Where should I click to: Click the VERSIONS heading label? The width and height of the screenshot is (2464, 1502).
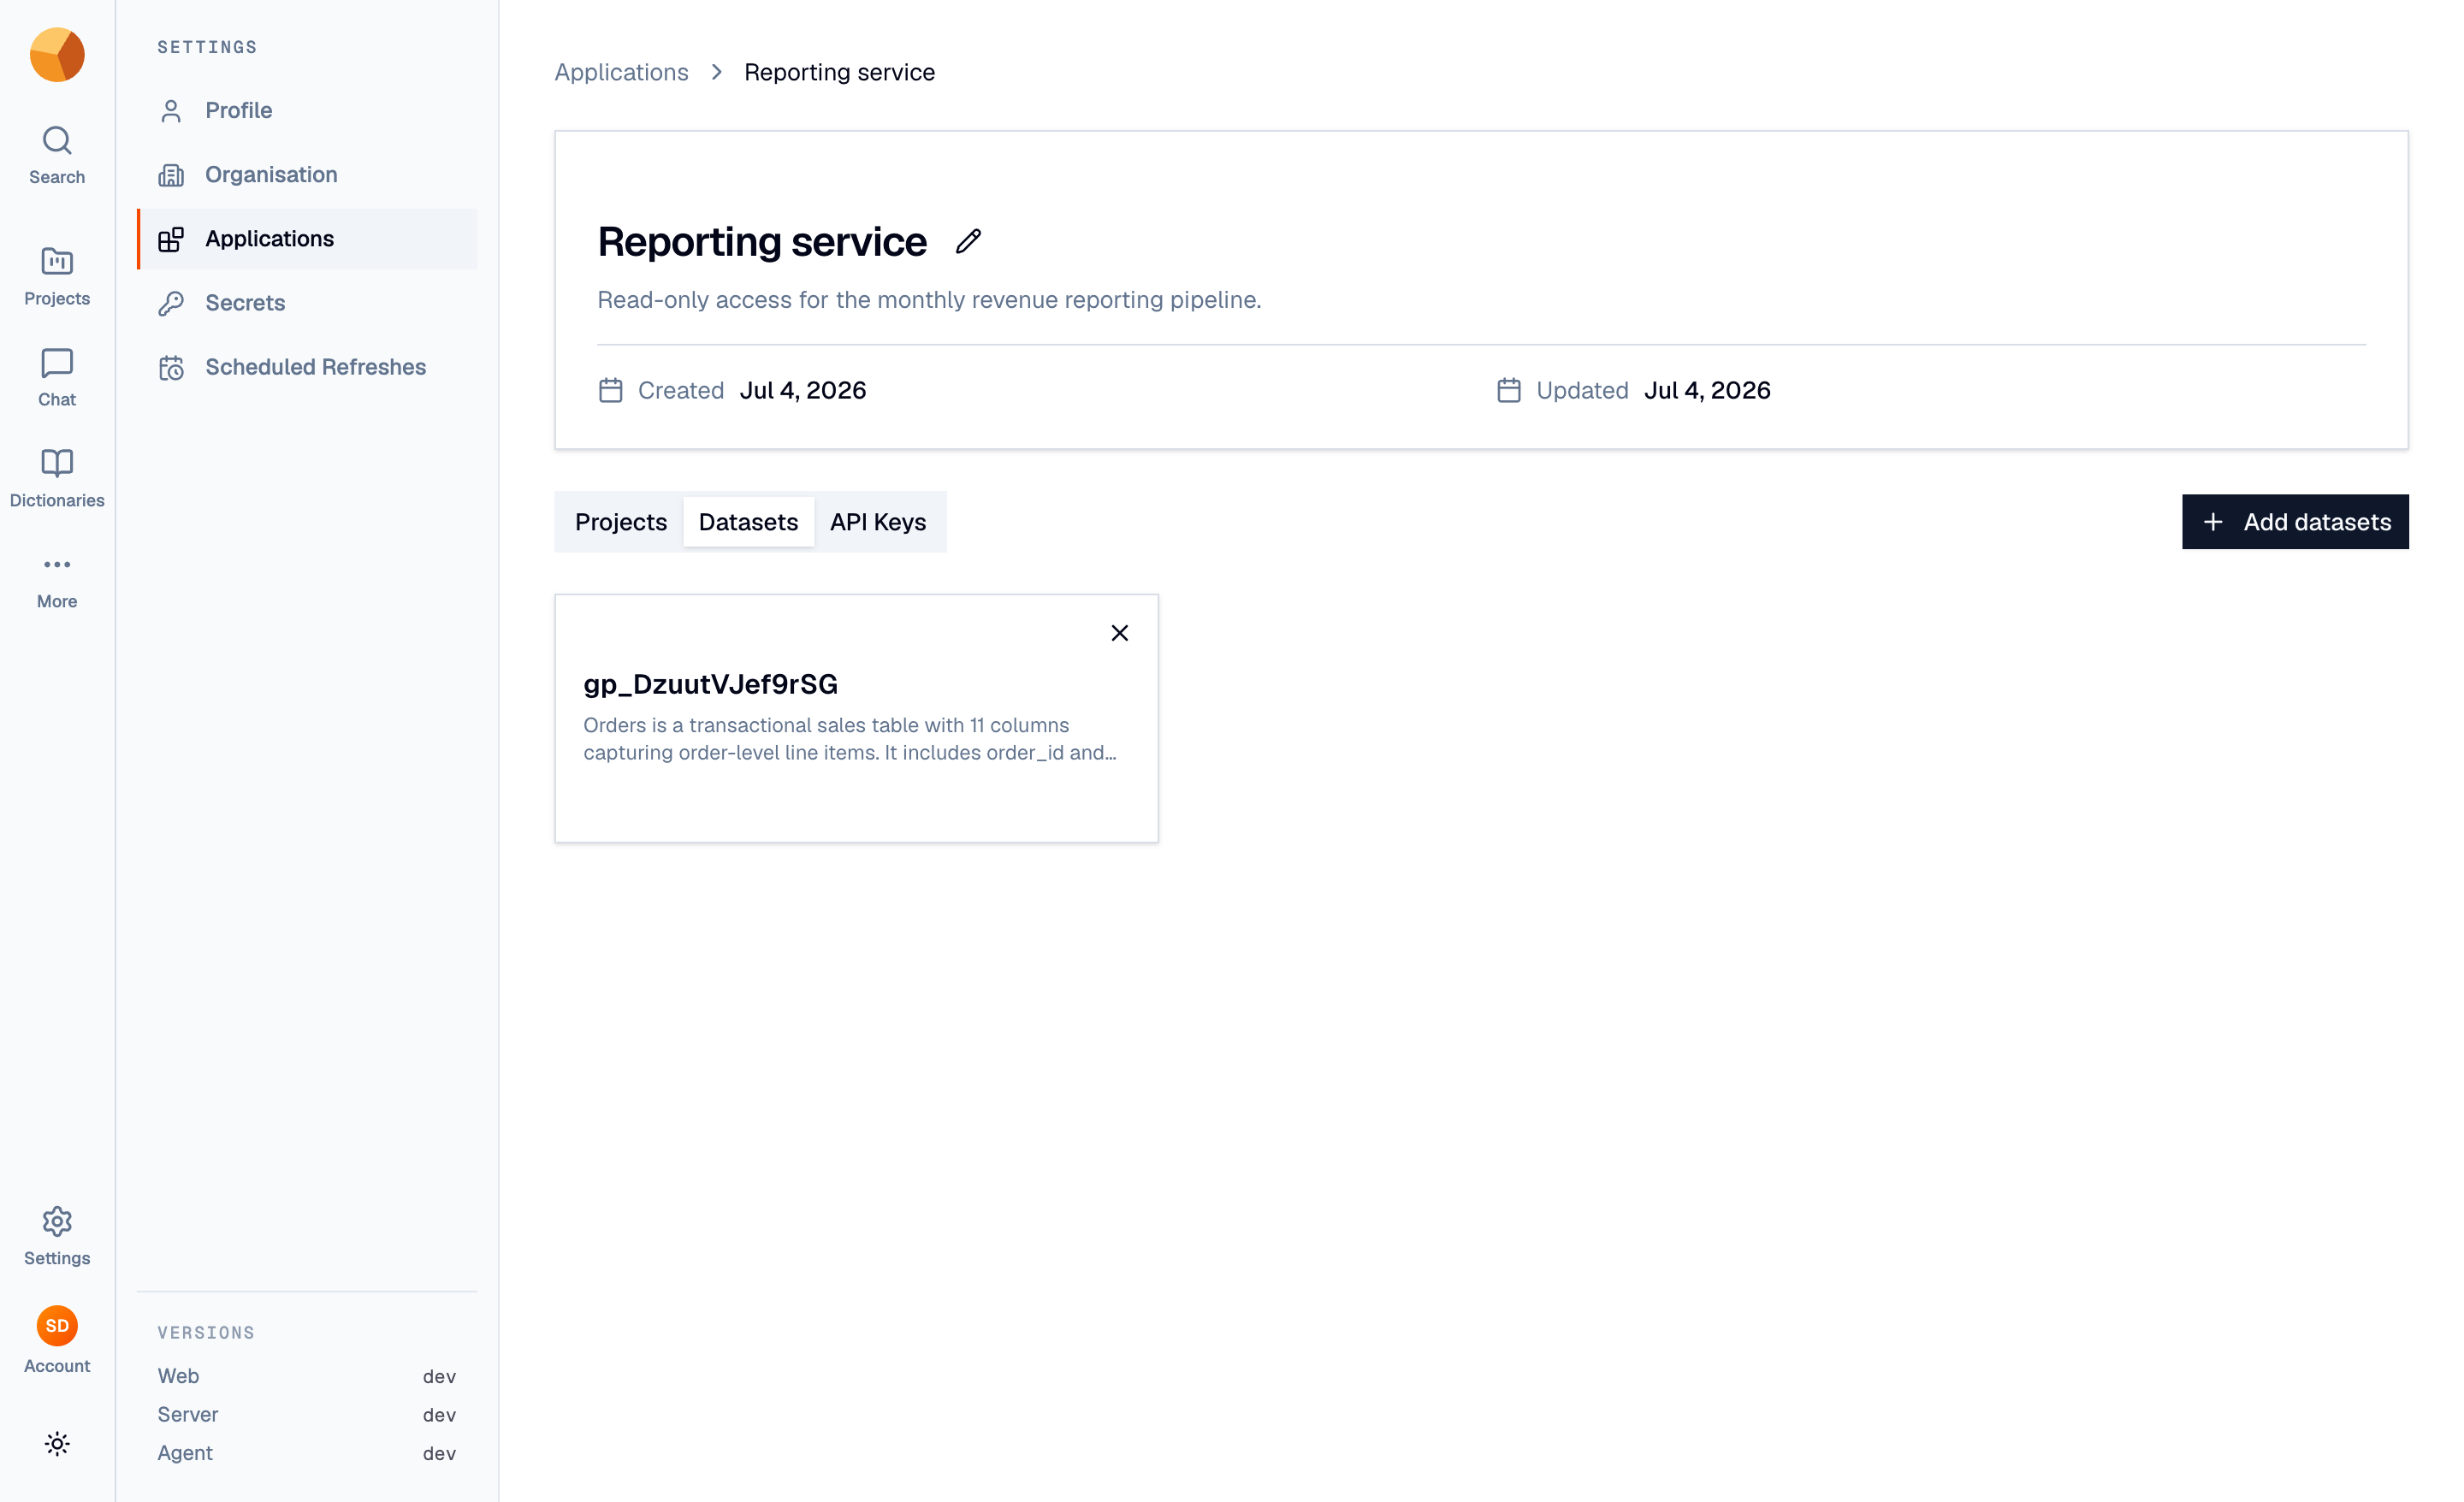(206, 1332)
